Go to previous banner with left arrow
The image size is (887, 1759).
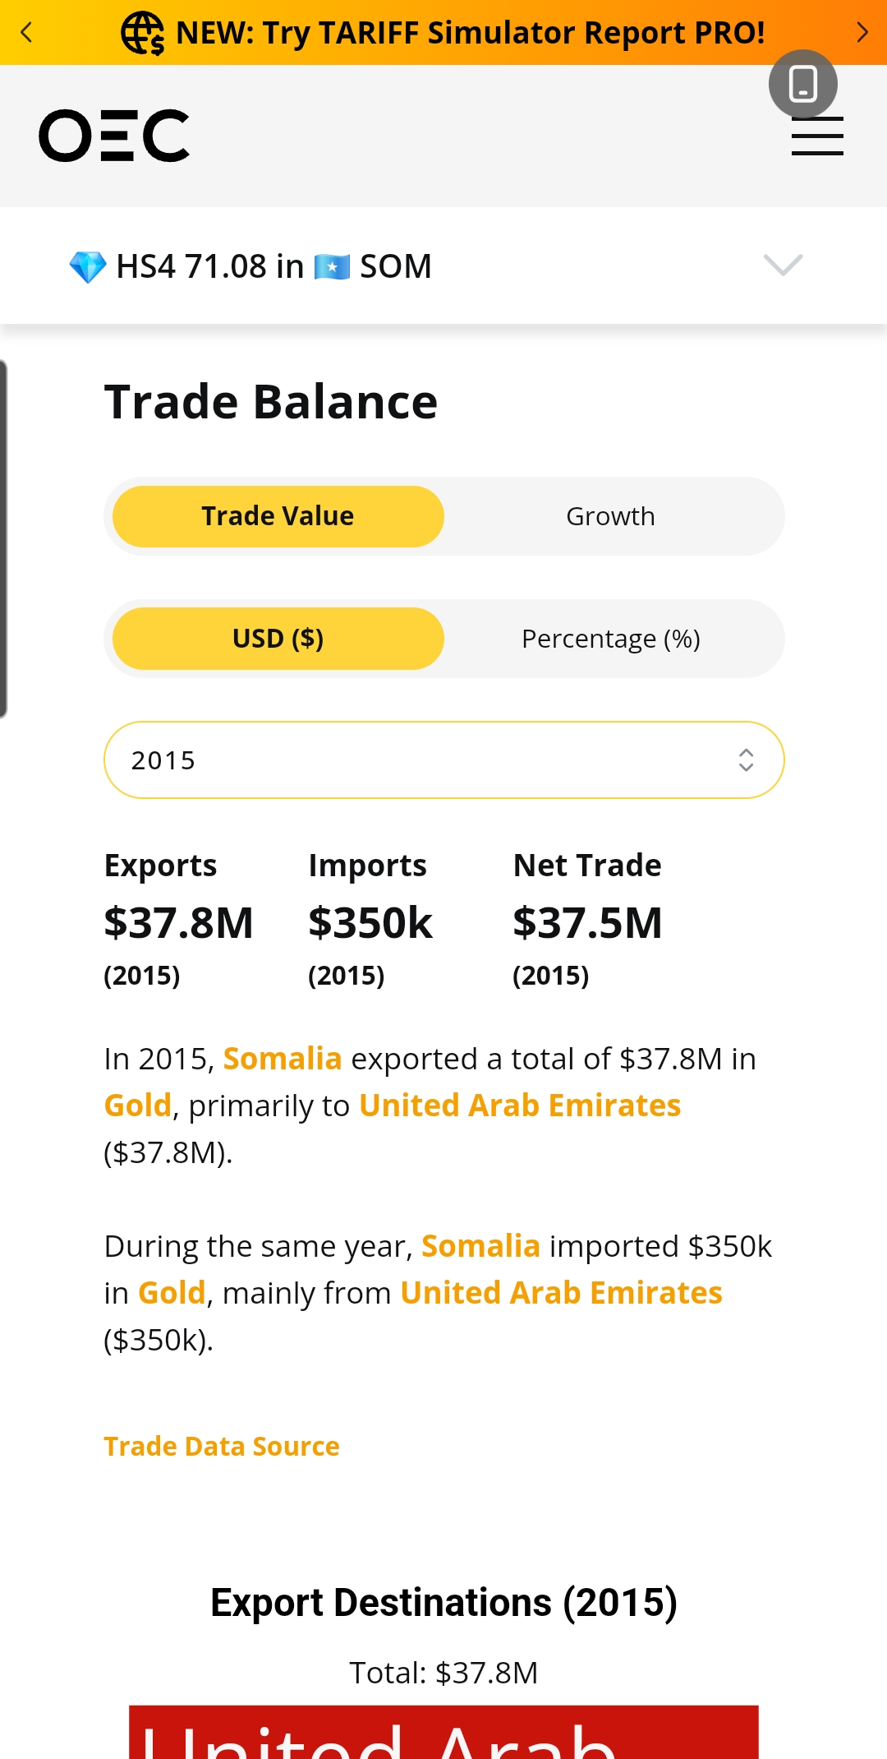coord(26,32)
